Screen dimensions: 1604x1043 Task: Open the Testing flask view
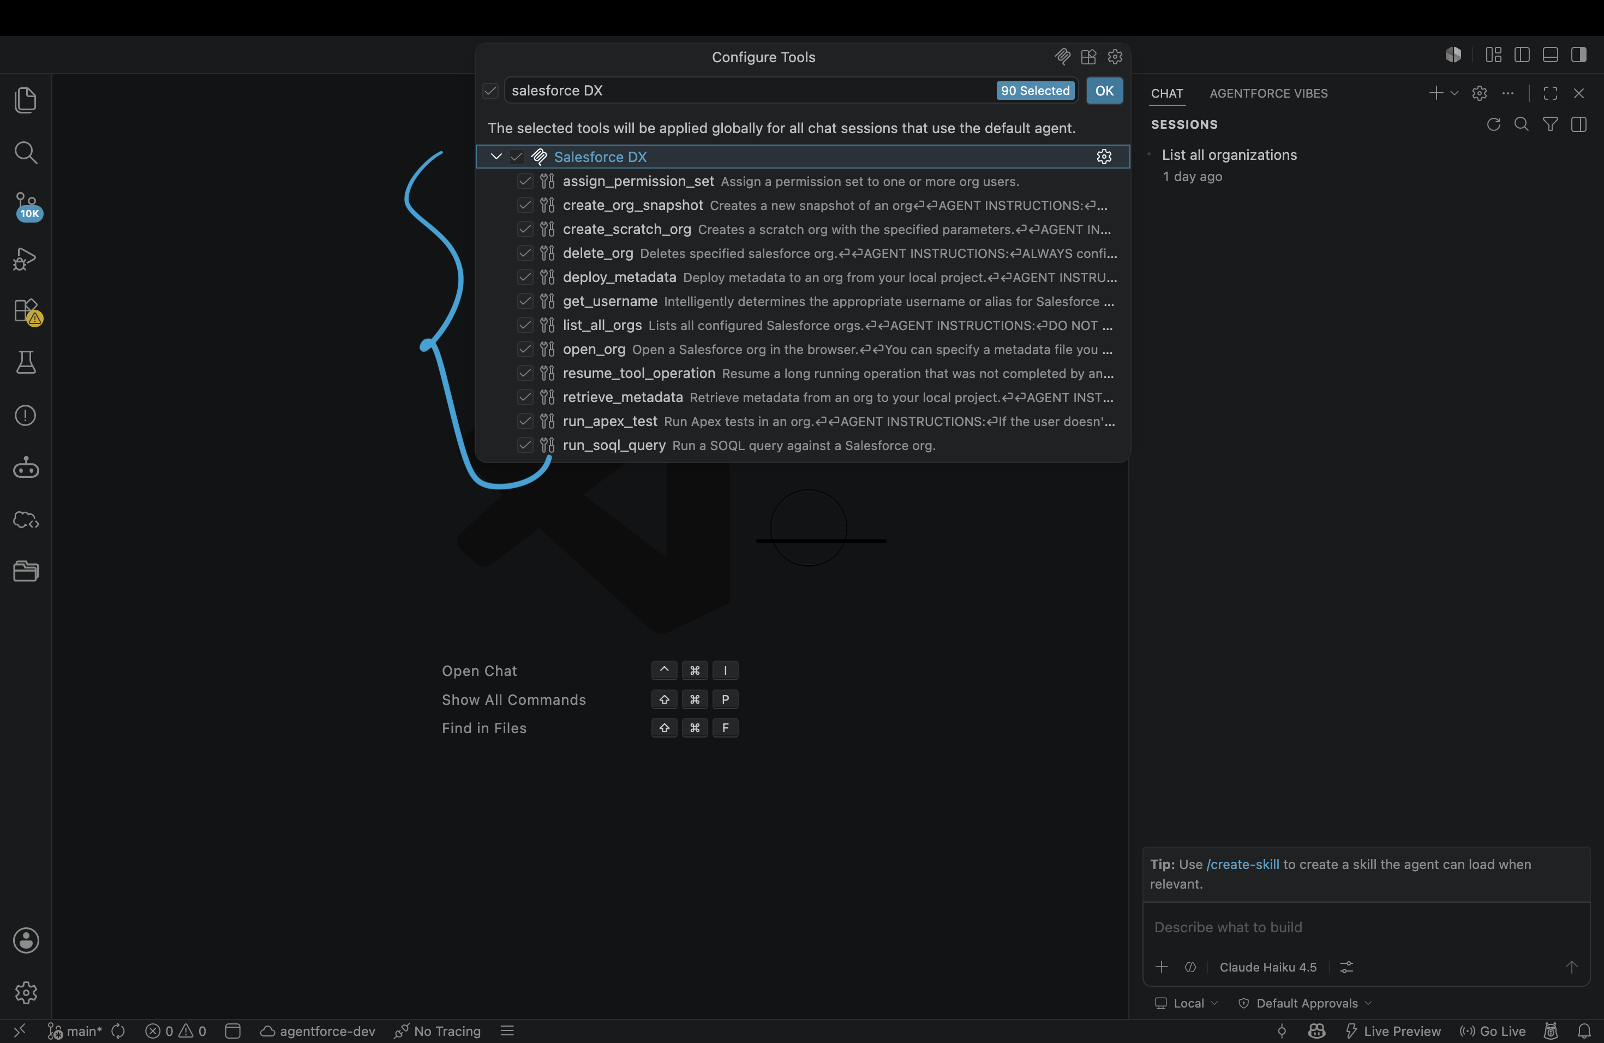[x=26, y=363]
